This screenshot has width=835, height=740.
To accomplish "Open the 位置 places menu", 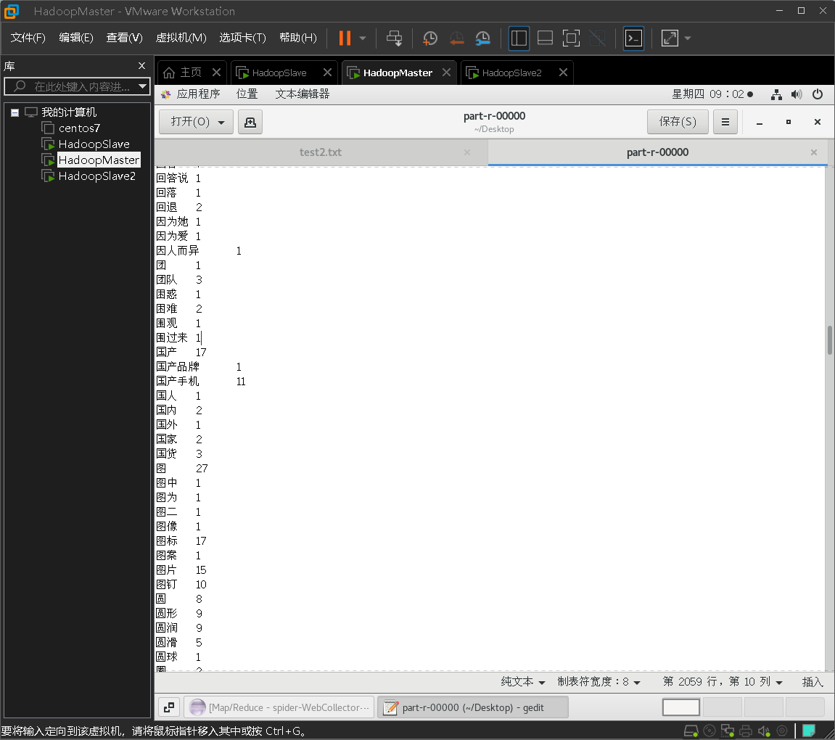I will pos(247,94).
